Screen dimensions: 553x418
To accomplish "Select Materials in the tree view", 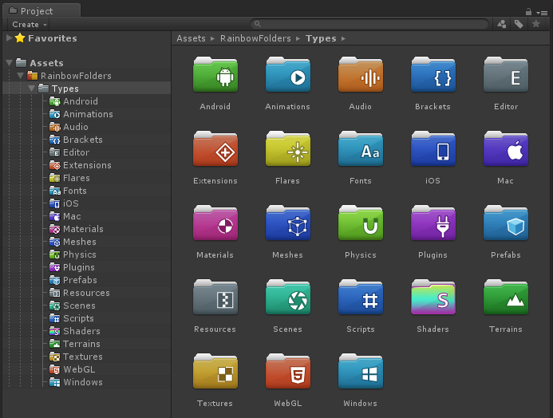I will [83, 229].
